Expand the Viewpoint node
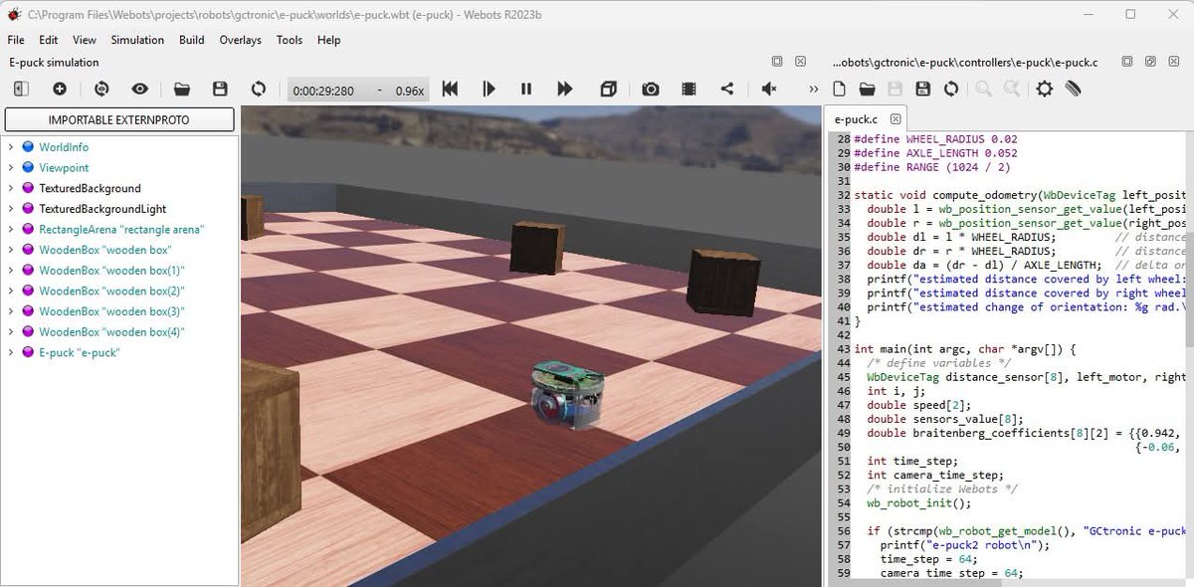 coord(10,168)
